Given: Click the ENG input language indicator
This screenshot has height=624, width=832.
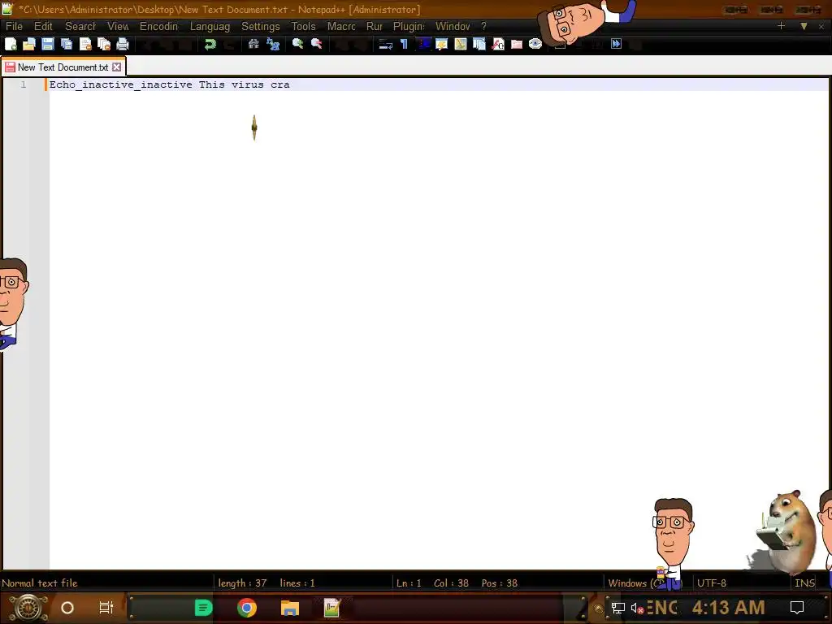Looking at the screenshot, I should point(661,608).
